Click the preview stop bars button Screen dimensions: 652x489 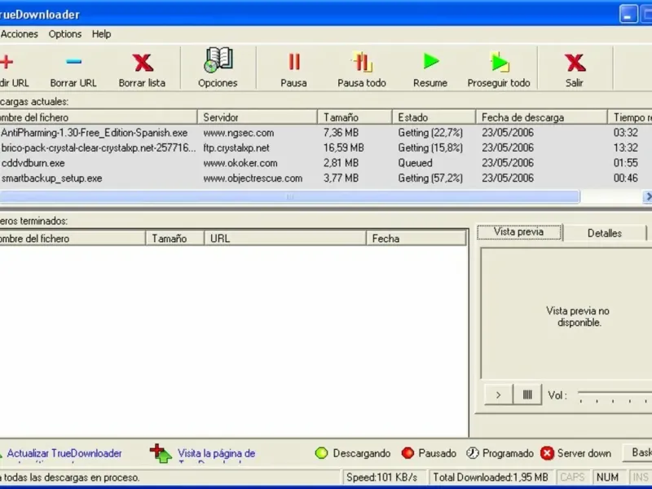pyautogui.click(x=527, y=394)
